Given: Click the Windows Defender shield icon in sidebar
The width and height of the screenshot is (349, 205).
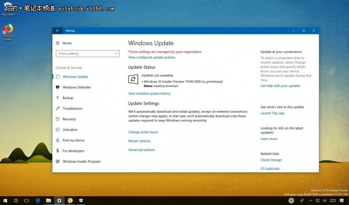Looking at the screenshot, I should click(x=58, y=87).
